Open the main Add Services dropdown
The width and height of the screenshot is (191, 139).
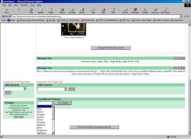[x=65, y=89]
